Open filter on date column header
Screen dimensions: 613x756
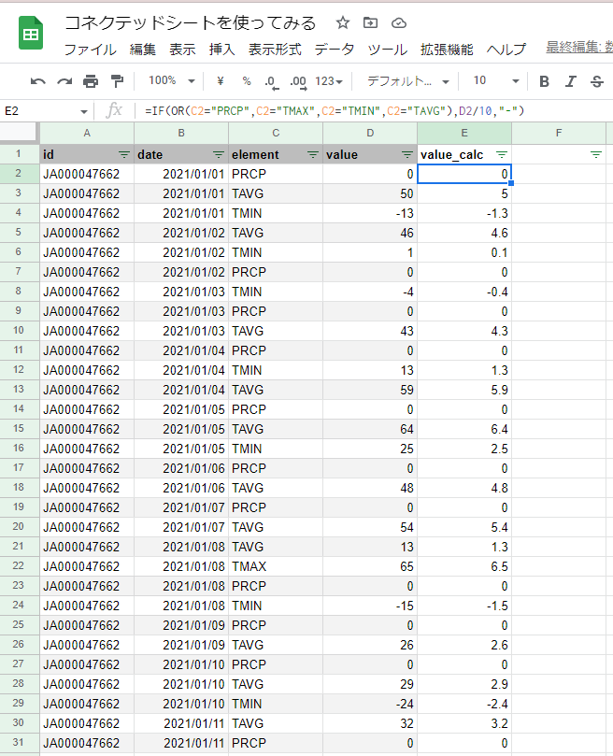219,155
